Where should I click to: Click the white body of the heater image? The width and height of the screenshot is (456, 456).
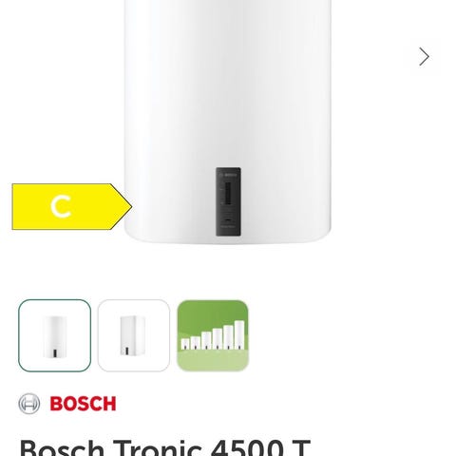click(228, 95)
